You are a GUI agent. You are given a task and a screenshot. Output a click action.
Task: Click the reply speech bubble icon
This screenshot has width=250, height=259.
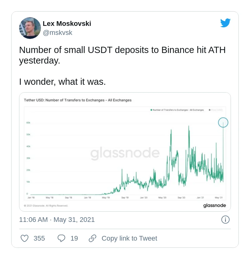click(x=61, y=238)
